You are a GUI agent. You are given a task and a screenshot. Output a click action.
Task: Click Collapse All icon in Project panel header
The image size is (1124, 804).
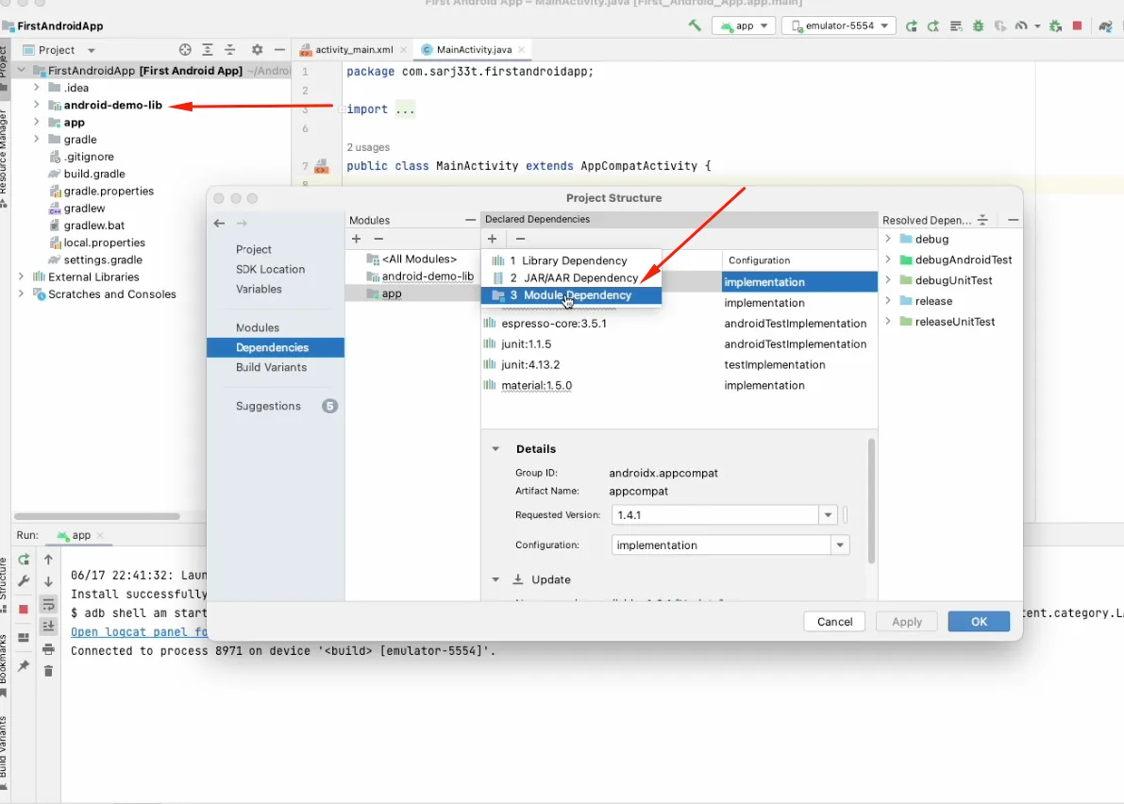(230, 49)
